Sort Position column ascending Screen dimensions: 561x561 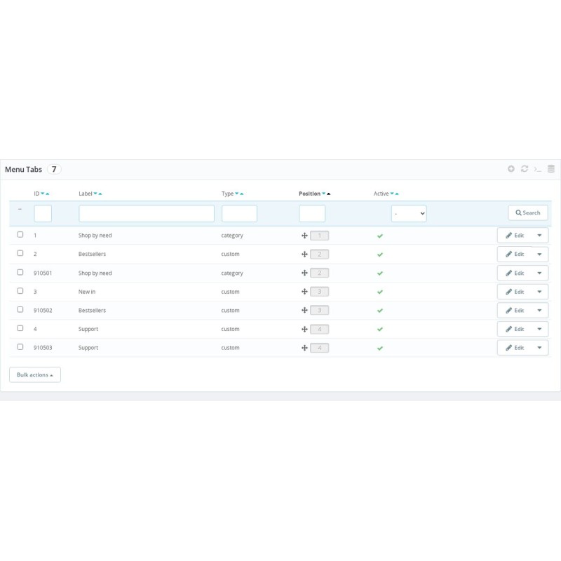pos(328,194)
